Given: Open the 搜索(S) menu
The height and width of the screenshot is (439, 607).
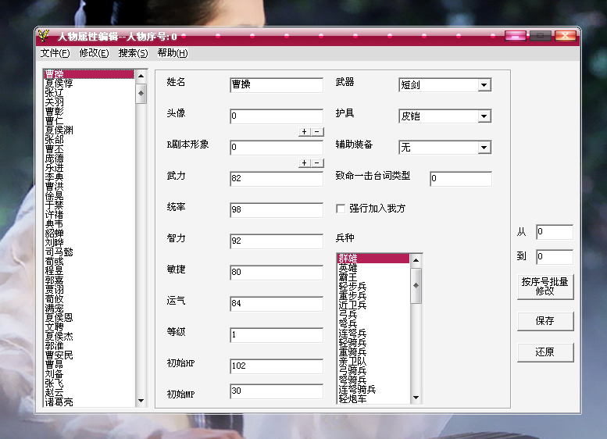Looking at the screenshot, I should tap(133, 53).
